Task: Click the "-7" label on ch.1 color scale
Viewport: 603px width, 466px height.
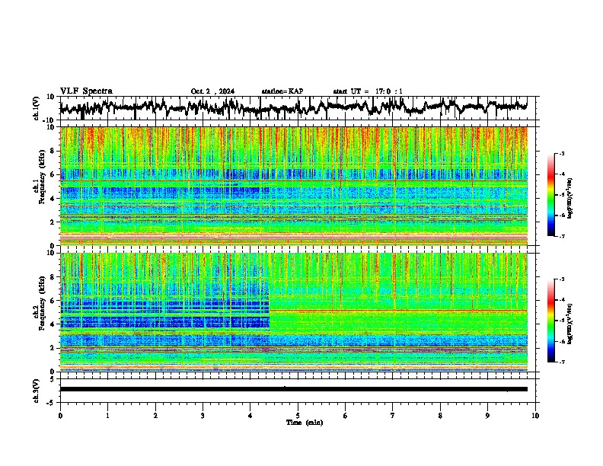Action: [562, 236]
